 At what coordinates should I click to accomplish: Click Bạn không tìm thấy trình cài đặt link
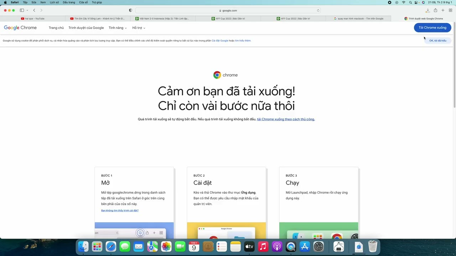coord(120,210)
